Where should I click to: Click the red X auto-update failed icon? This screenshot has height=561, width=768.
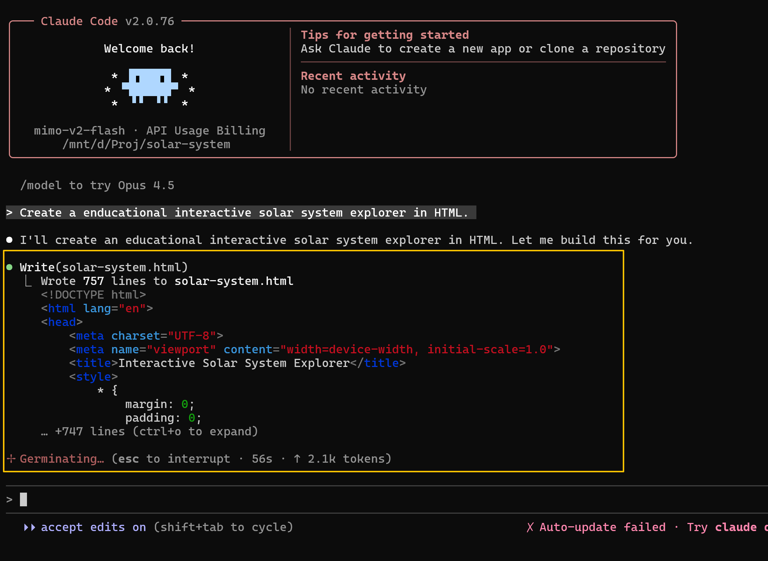pyautogui.click(x=530, y=527)
